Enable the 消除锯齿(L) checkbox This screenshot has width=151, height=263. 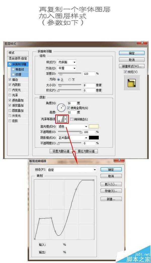coord(71,119)
